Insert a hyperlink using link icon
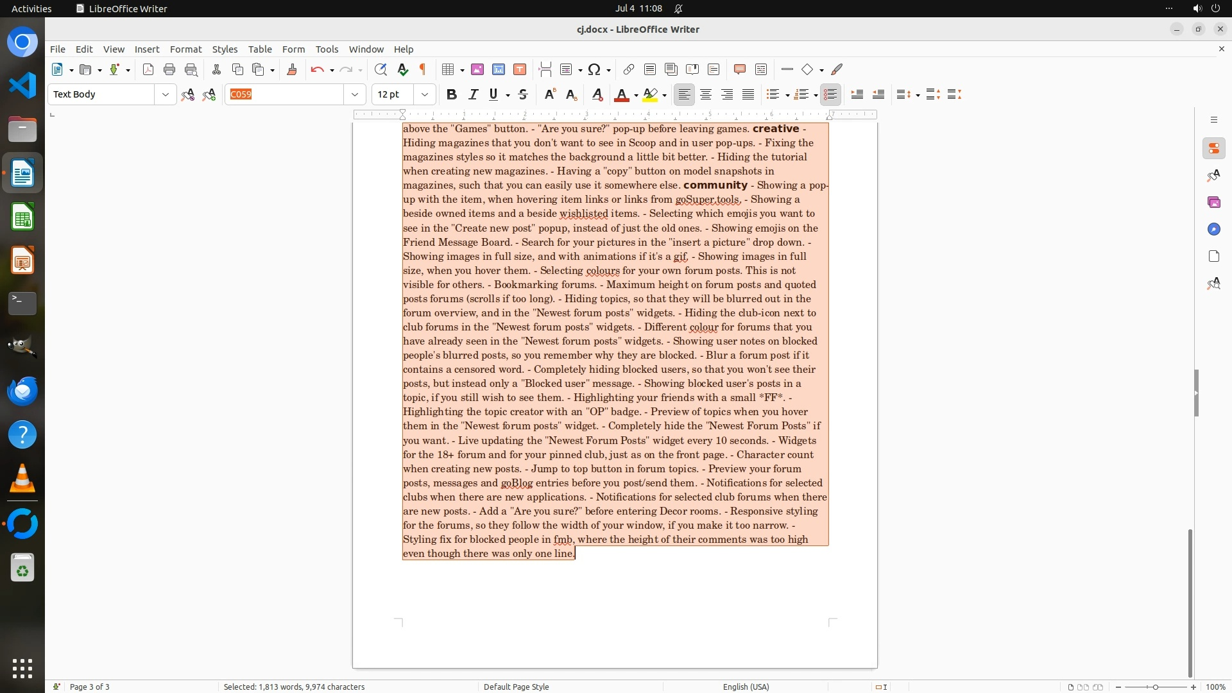 [x=629, y=69]
